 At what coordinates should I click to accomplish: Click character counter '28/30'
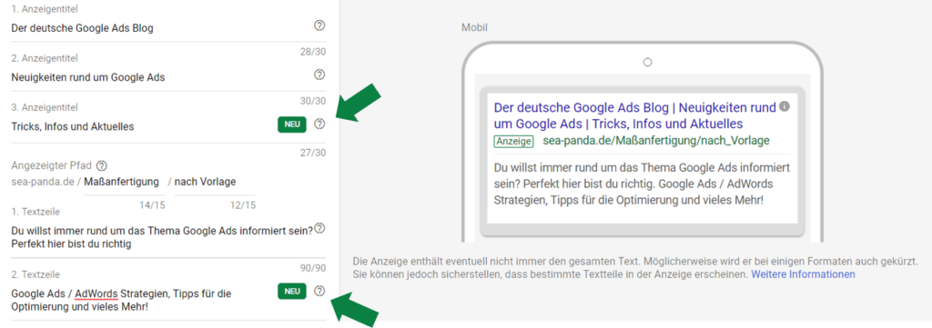(x=313, y=52)
